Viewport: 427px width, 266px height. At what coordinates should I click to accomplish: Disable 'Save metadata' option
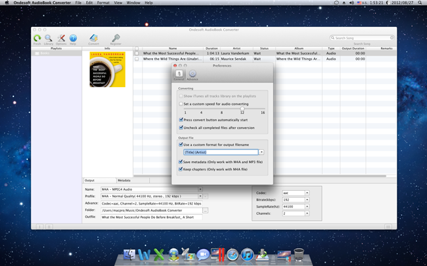(x=181, y=161)
